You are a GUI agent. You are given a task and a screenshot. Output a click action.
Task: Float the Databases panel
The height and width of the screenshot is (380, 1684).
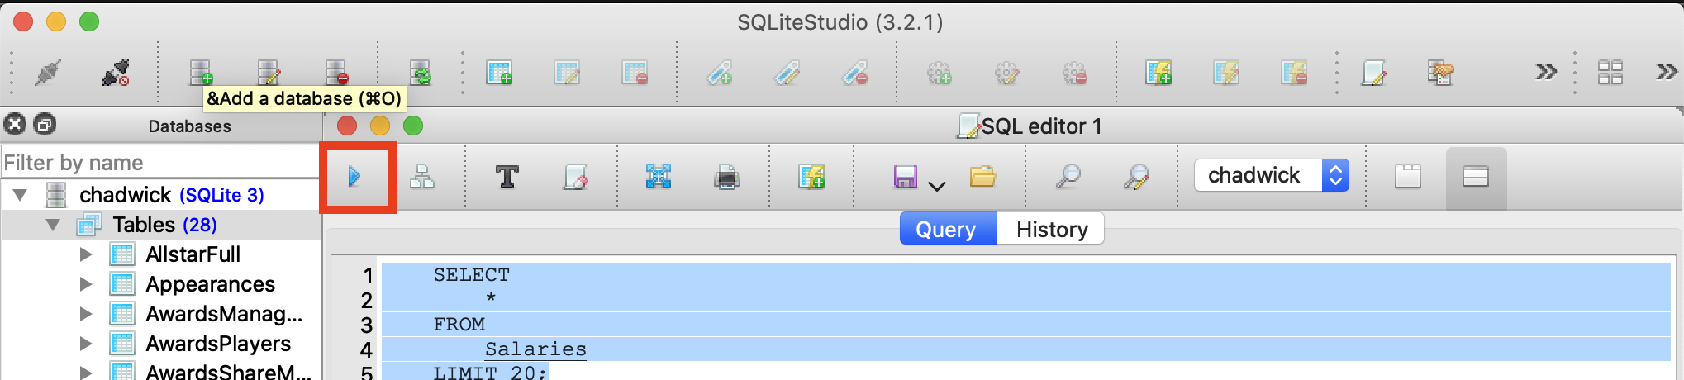click(44, 125)
